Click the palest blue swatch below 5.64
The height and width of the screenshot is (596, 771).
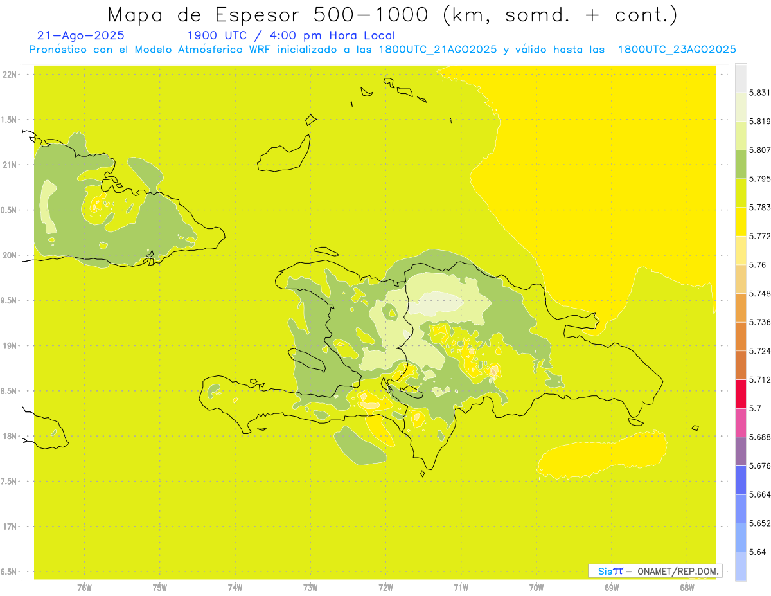point(741,566)
